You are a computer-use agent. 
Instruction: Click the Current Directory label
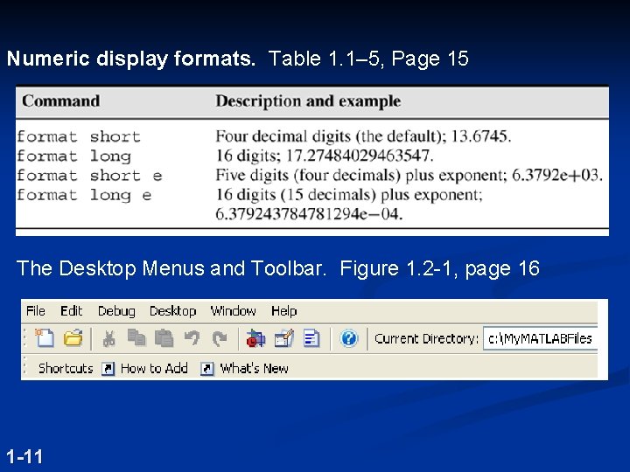pos(426,339)
